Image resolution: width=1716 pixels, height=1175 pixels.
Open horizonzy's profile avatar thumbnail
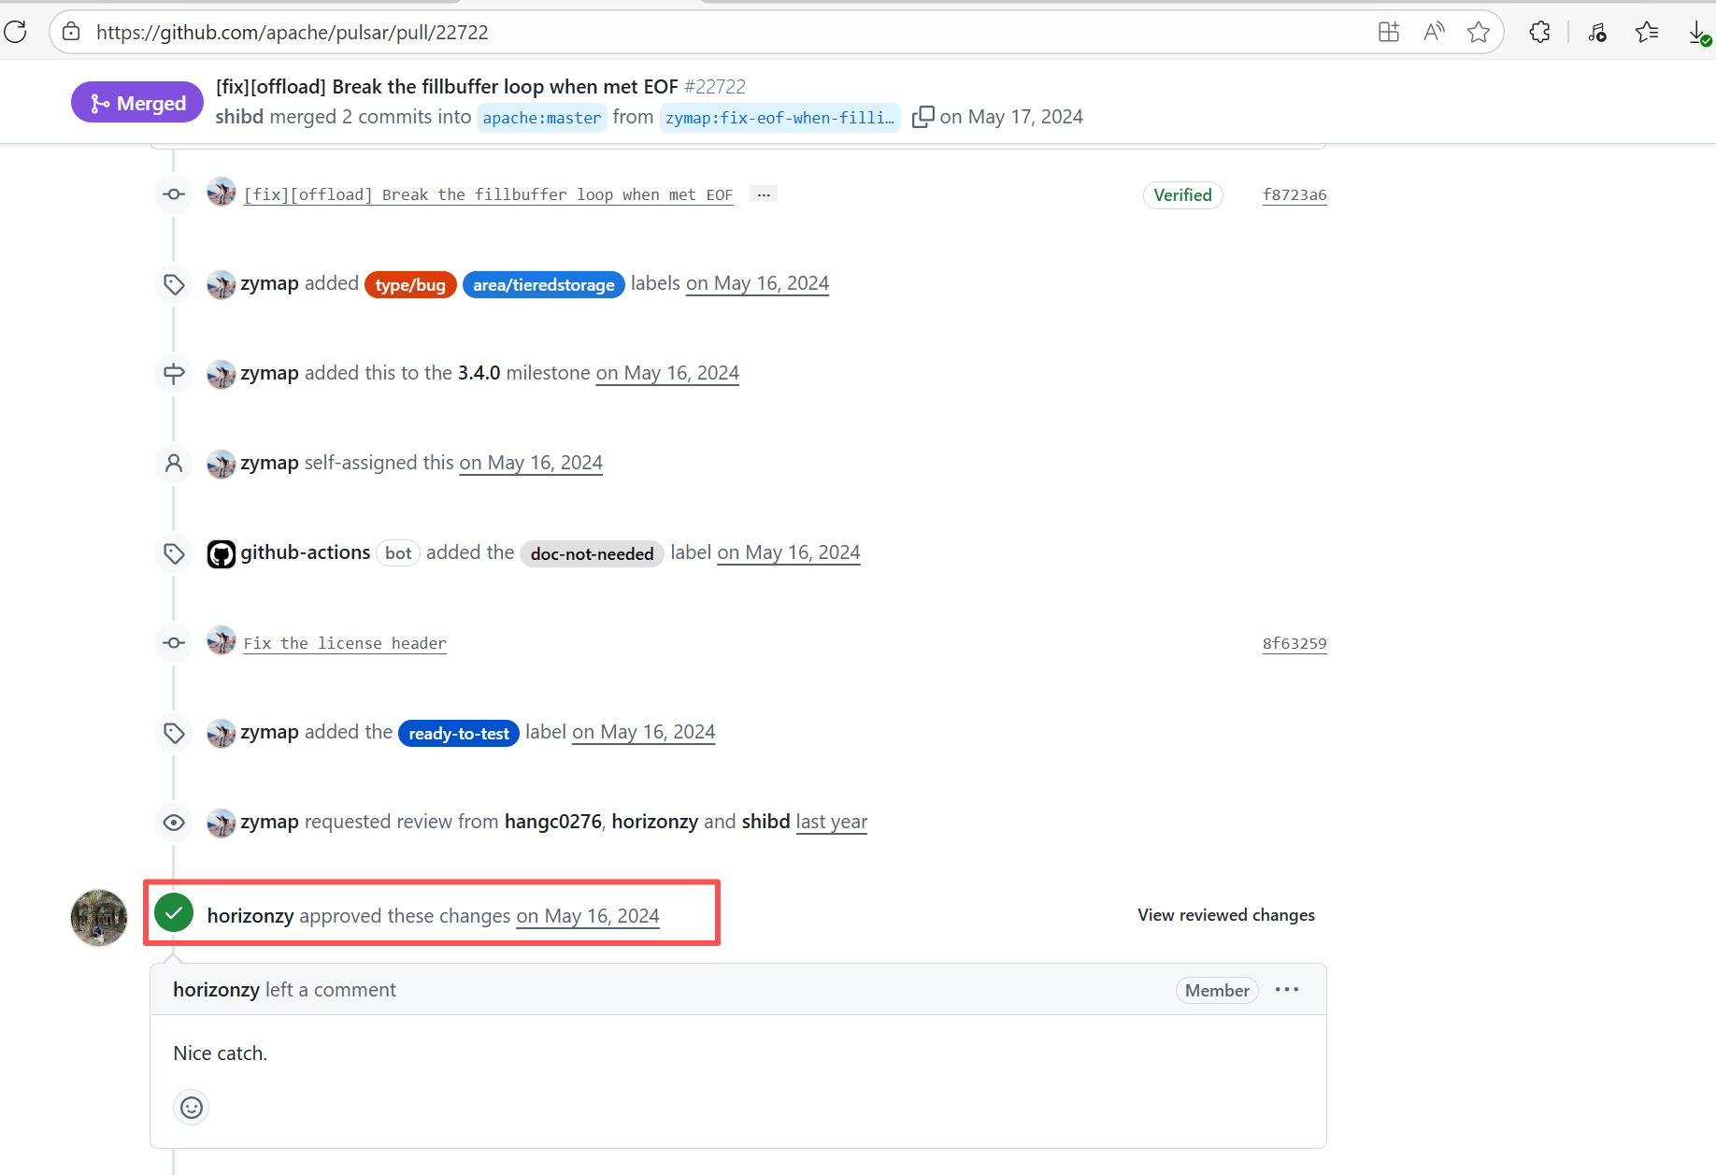pos(99,917)
